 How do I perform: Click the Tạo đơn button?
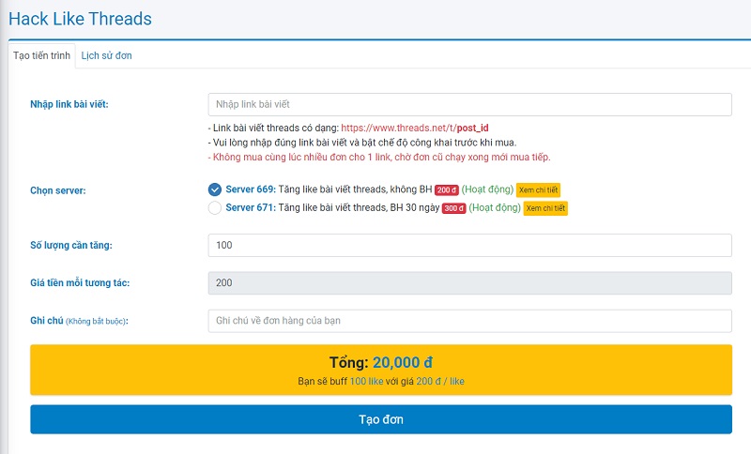(381, 419)
